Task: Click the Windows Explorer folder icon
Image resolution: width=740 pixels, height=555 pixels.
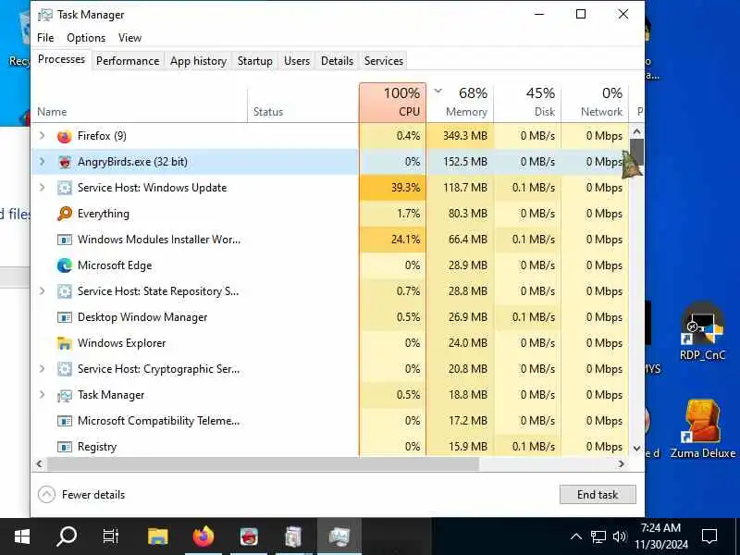Action: tap(64, 343)
